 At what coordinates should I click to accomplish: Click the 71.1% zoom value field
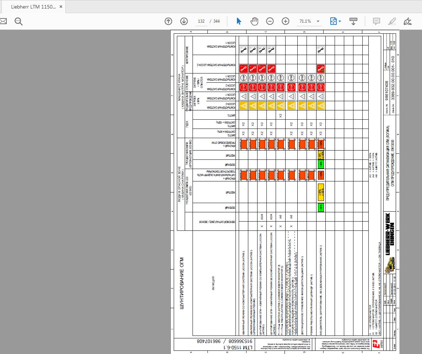[x=305, y=21]
